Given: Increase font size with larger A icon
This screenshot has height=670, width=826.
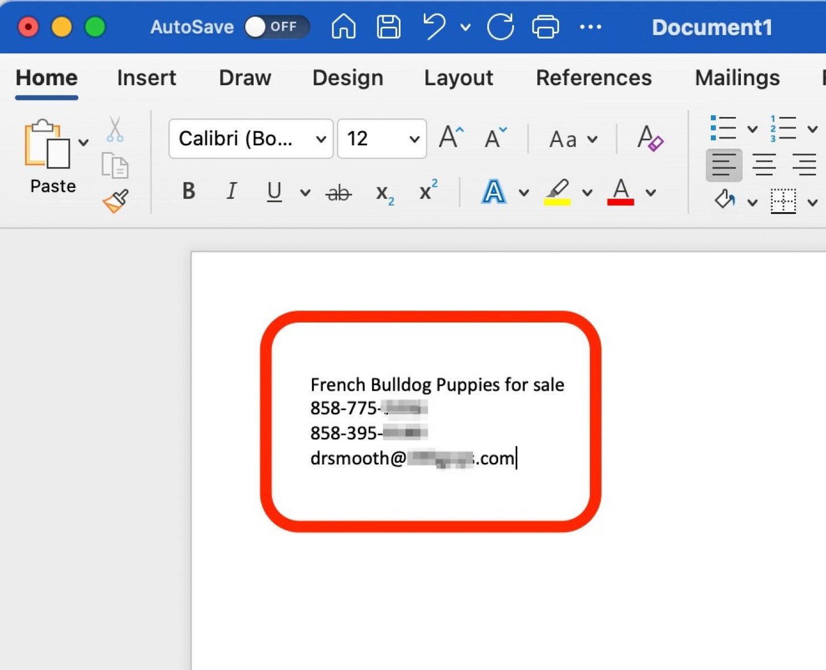Looking at the screenshot, I should point(451,138).
